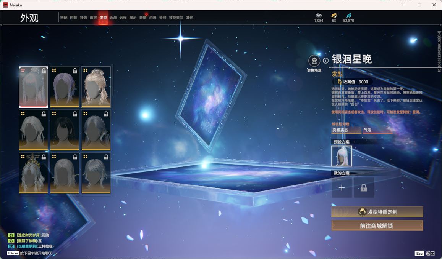442x259 pixels.
Task: Open the 音频 audio tab
Action: (x=163, y=18)
